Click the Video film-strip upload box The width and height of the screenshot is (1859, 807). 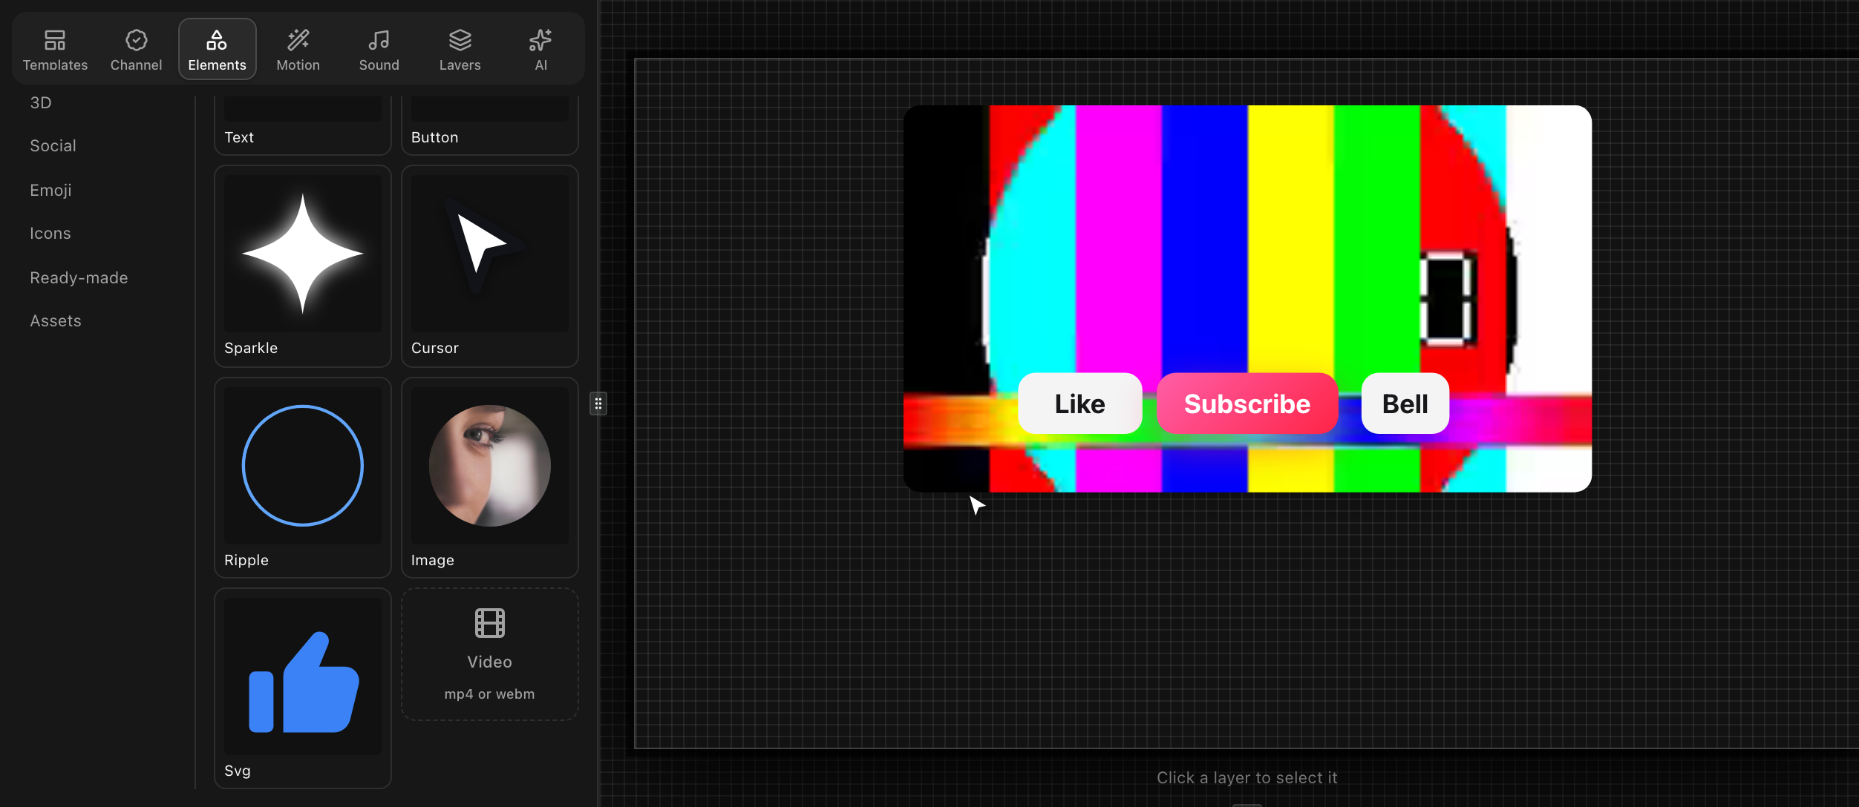[x=490, y=654]
